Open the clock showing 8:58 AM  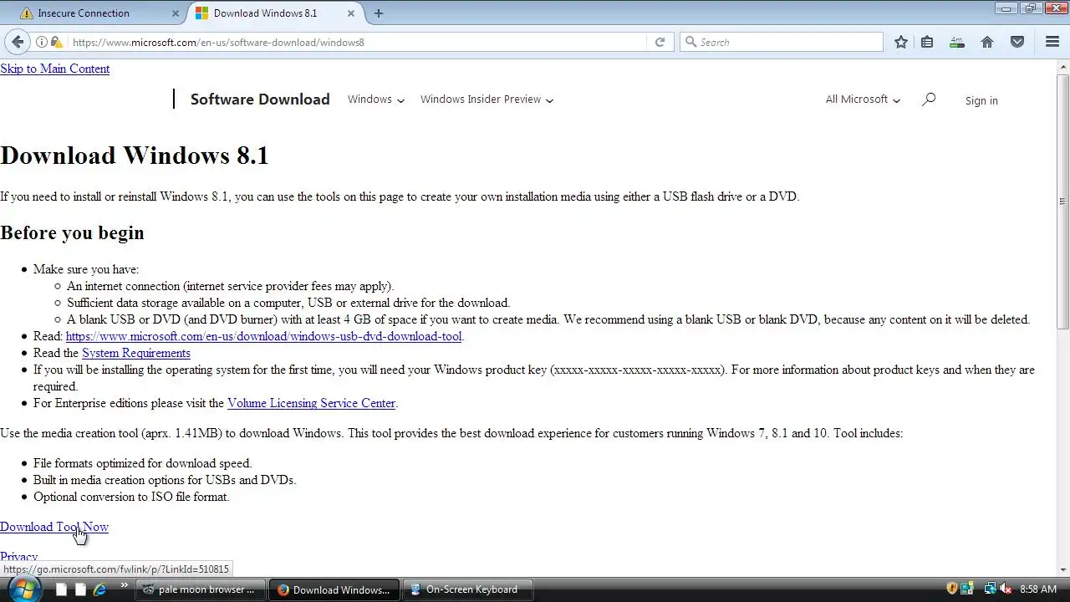(x=1038, y=589)
